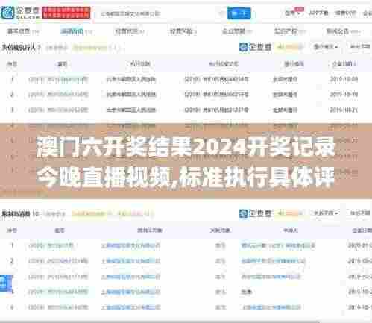Viewport: 372px width, 323px height.
Task: Click the blue search button
Action: (x=239, y=13)
